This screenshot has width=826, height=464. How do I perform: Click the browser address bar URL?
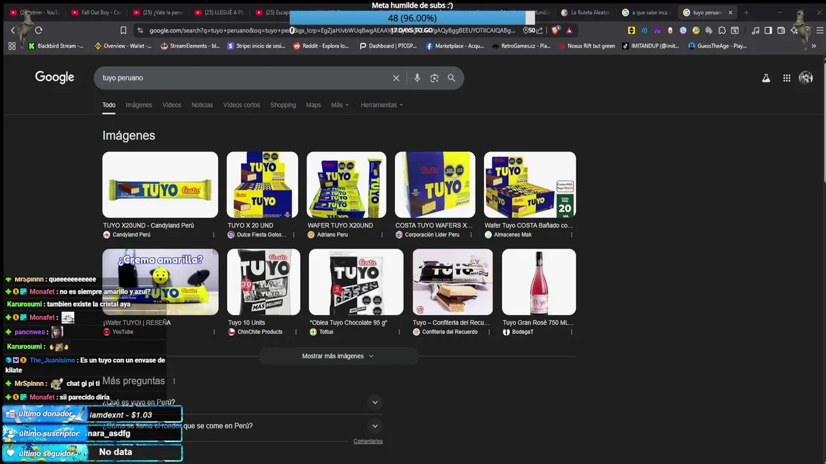(332, 30)
